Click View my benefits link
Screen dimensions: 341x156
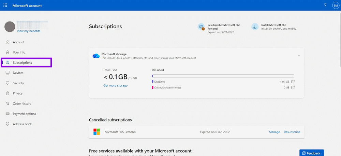(x=29, y=31)
